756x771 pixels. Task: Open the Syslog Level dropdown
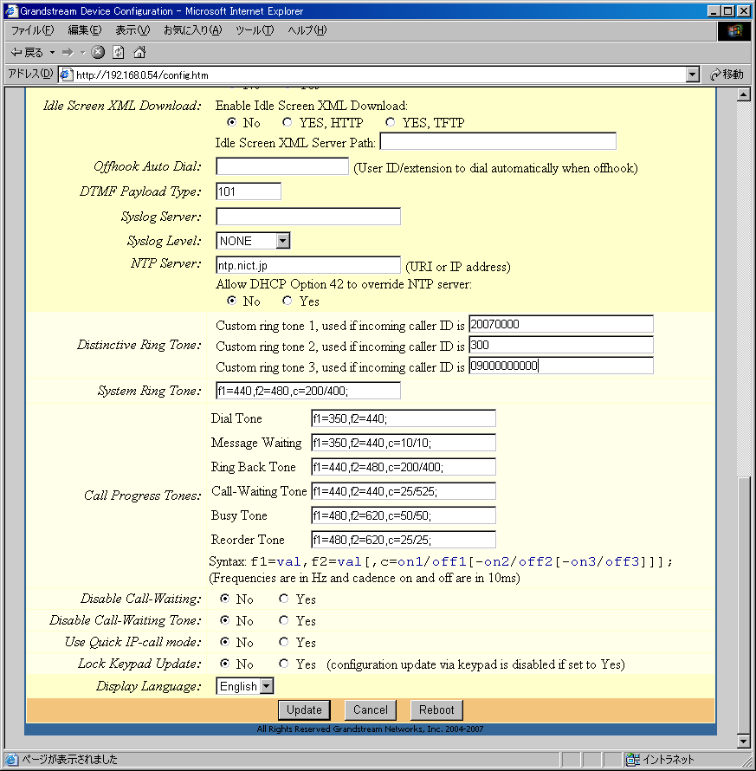click(282, 241)
